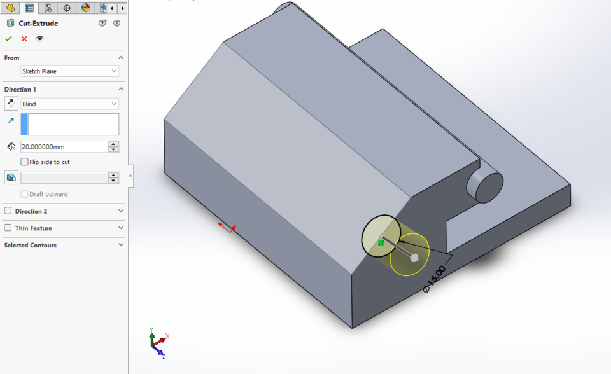Reverse Direction 1 with the arrow icon
This screenshot has height=374, width=611.
[10, 104]
